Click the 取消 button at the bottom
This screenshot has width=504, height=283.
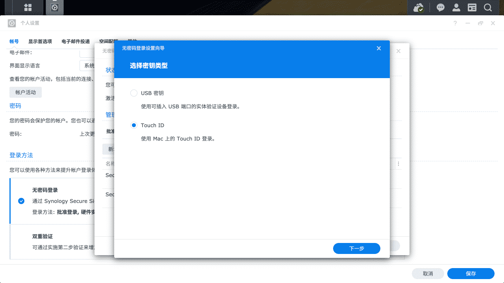(x=428, y=274)
